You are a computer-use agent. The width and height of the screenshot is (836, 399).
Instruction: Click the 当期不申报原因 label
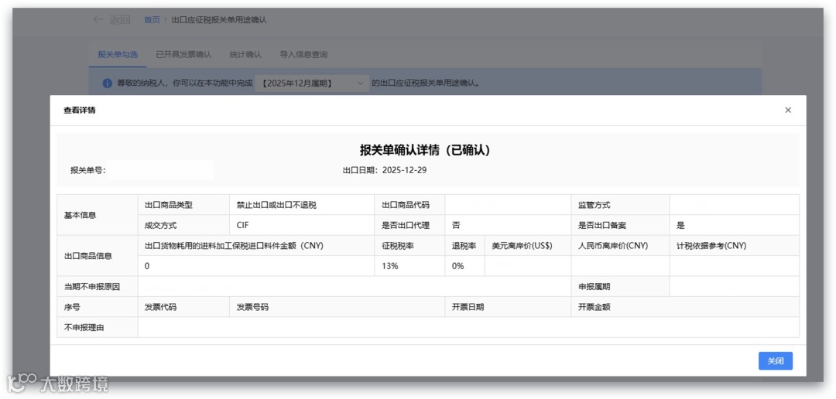(x=91, y=287)
